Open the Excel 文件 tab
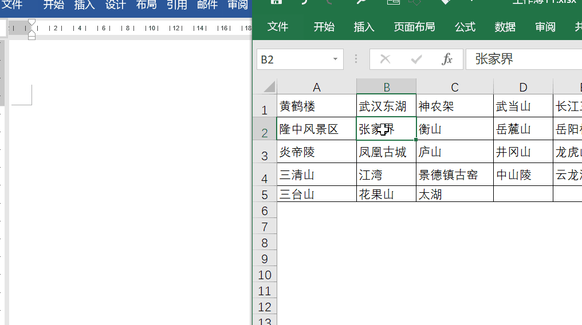582x325 pixels. tap(278, 27)
